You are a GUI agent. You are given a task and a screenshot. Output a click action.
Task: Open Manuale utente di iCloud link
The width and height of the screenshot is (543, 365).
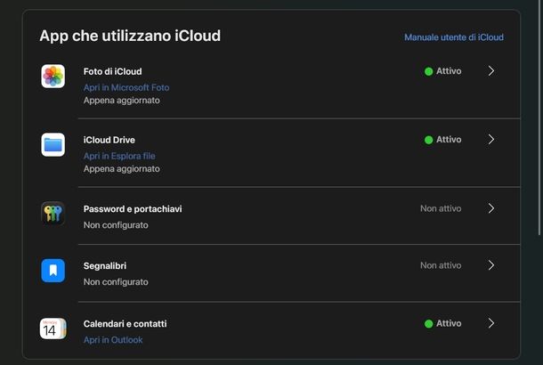click(454, 37)
